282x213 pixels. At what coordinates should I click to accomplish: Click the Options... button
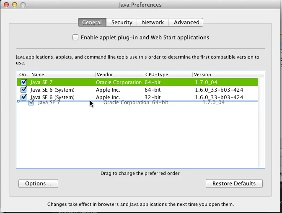point(38,183)
